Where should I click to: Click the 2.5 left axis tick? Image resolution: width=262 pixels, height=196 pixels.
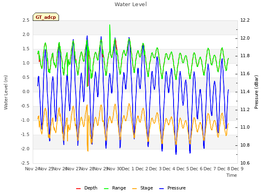(x=26, y=20)
